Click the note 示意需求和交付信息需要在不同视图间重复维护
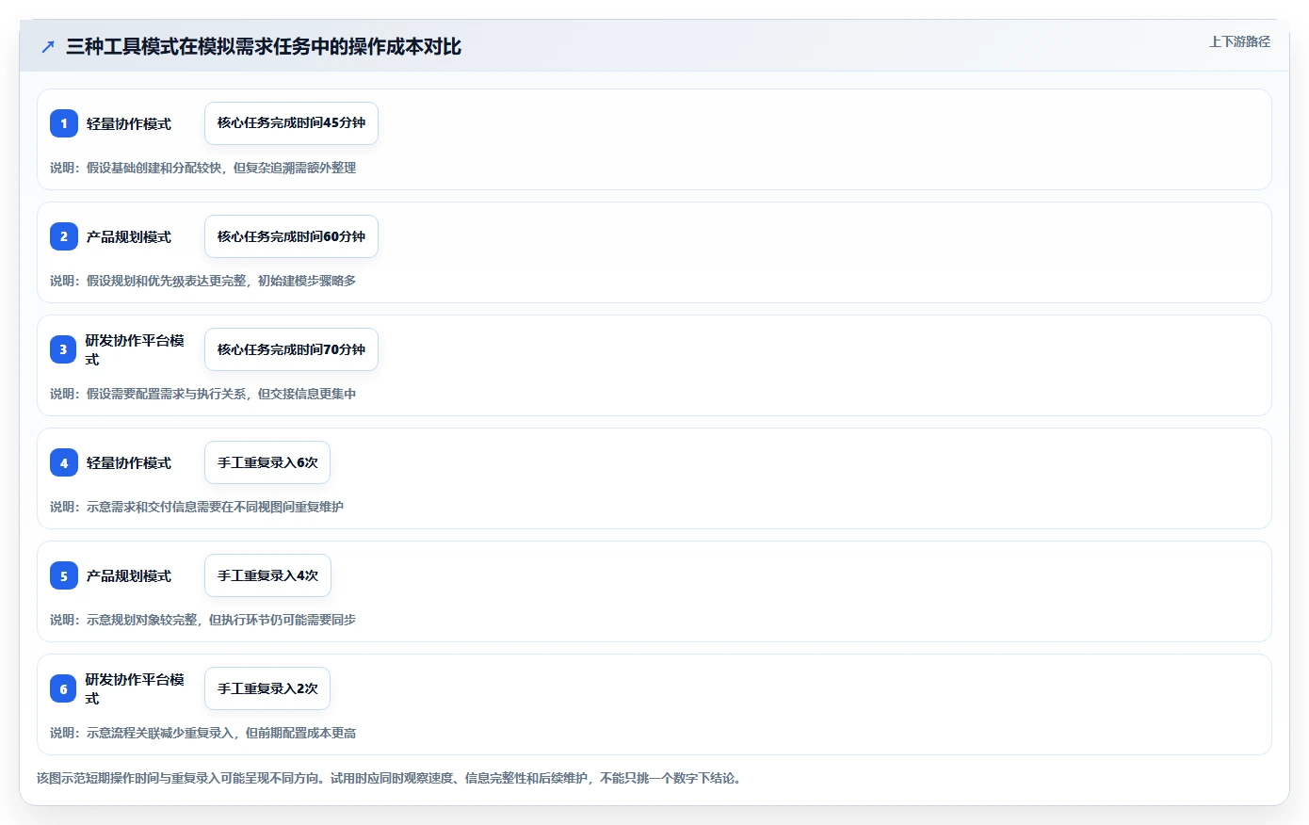This screenshot has height=825, width=1309. (x=197, y=507)
